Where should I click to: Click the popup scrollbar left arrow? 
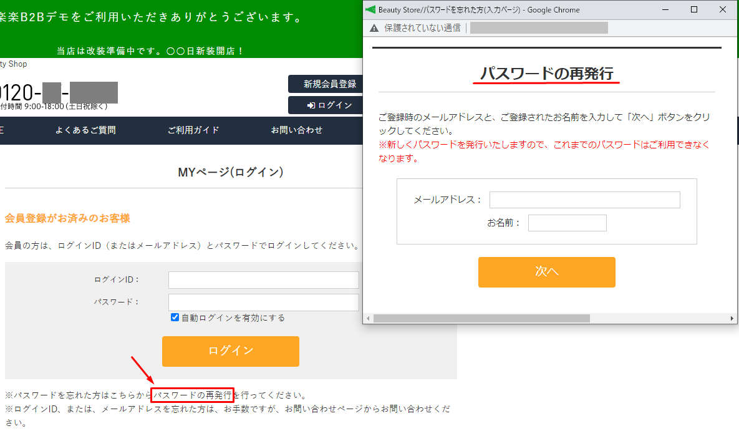(368, 318)
